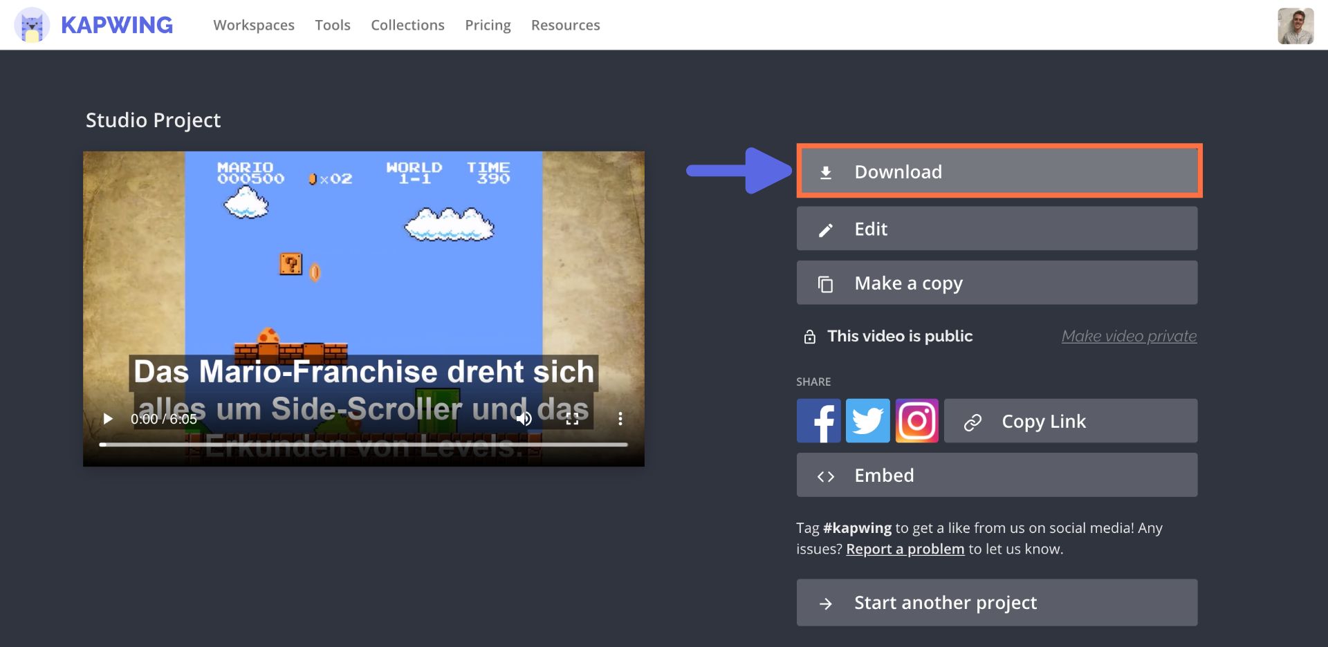Enter fullscreen on the video player
The height and width of the screenshot is (647, 1328).
[x=572, y=419]
